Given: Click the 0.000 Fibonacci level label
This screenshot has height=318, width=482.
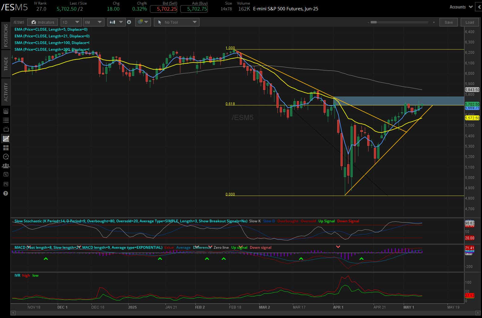Looking at the screenshot, I should (230, 194).
